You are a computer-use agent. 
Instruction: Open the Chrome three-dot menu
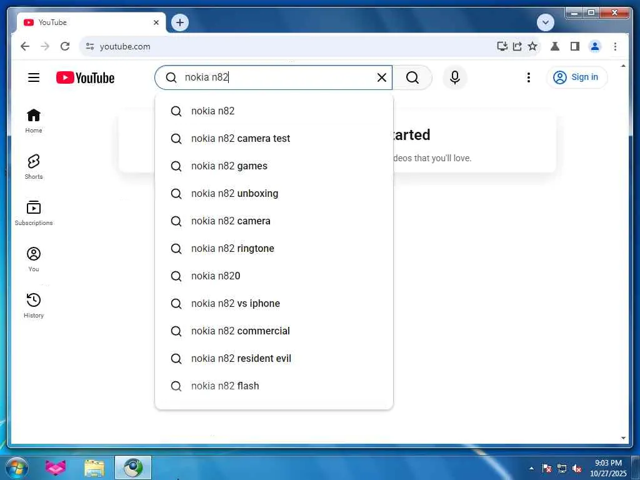[x=615, y=46]
